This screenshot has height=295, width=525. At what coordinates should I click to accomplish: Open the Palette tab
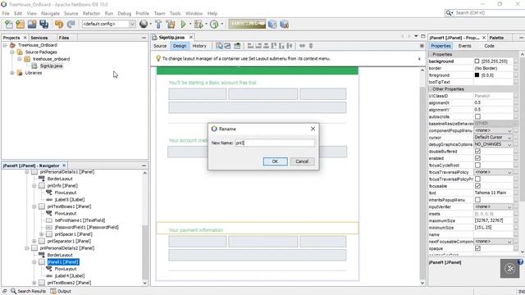[x=496, y=38]
